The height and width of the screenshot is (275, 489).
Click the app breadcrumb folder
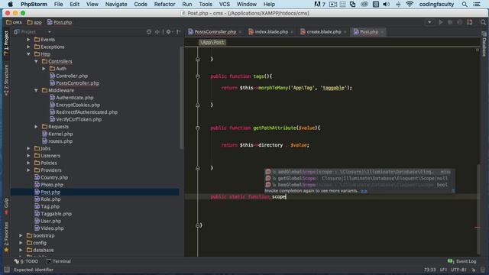point(34,22)
